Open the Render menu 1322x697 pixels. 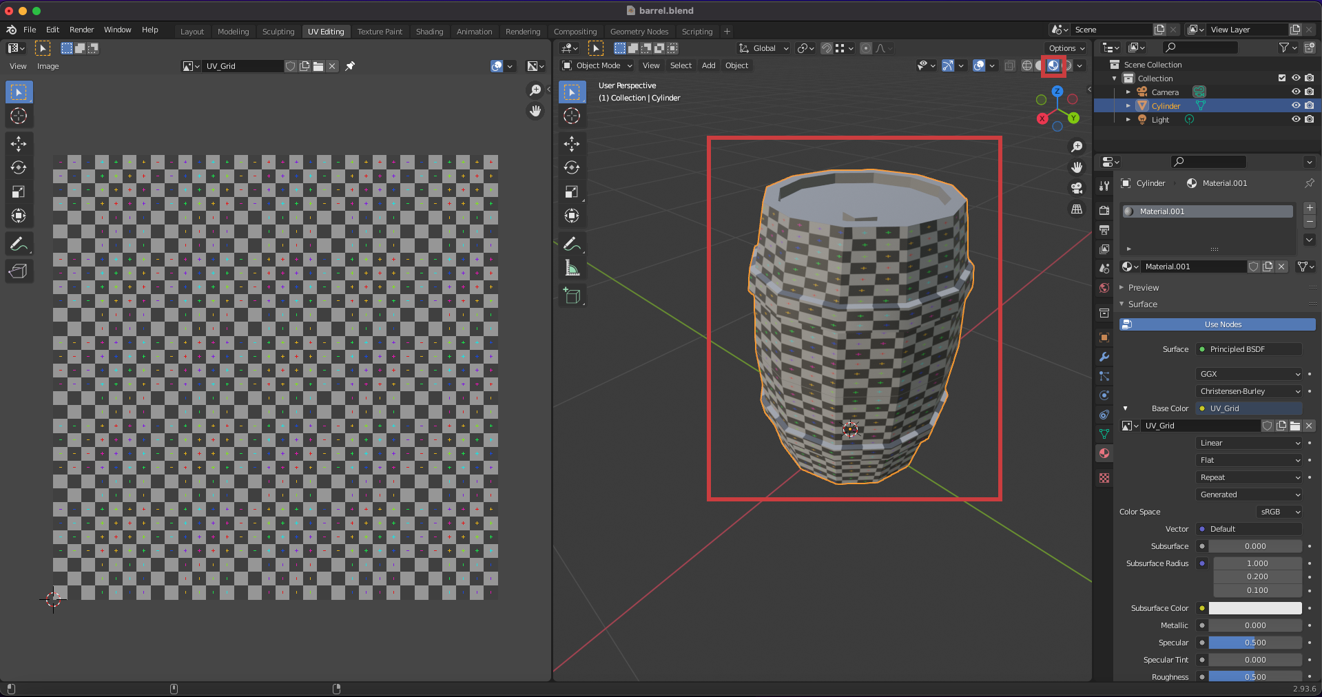[x=81, y=30]
